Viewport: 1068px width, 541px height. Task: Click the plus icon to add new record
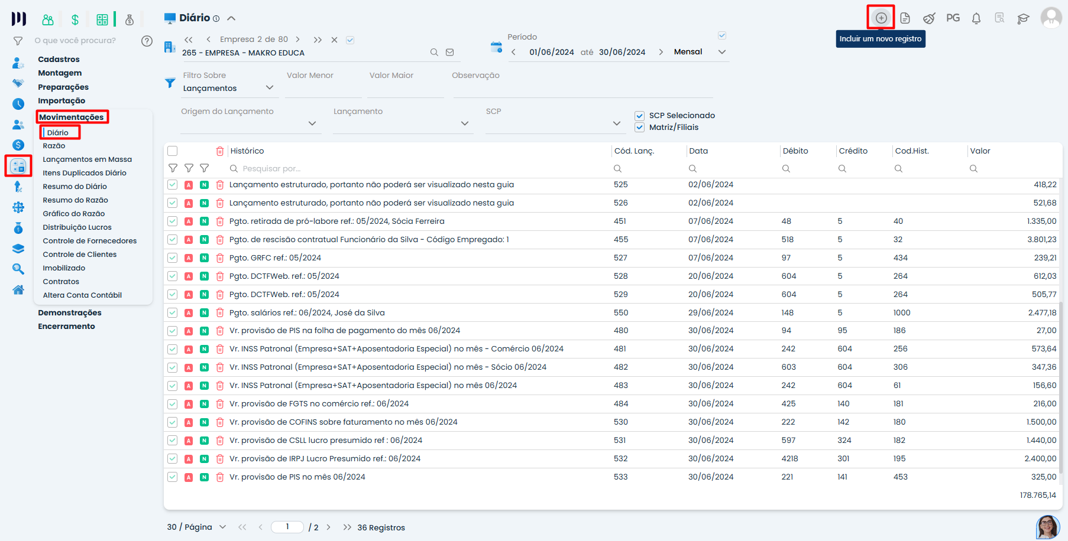pyautogui.click(x=881, y=18)
